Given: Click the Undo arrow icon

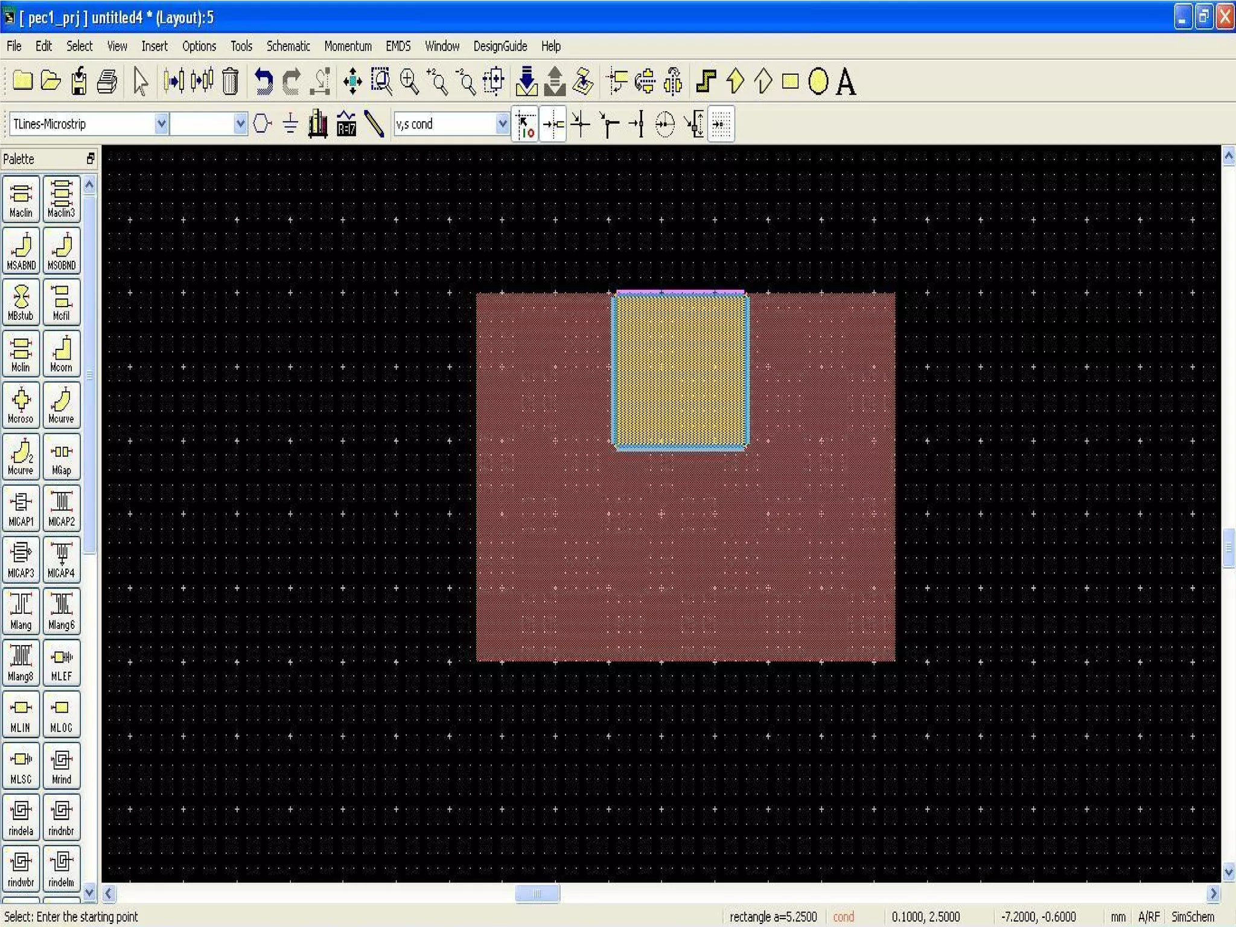Looking at the screenshot, I should tap(263, 81).
